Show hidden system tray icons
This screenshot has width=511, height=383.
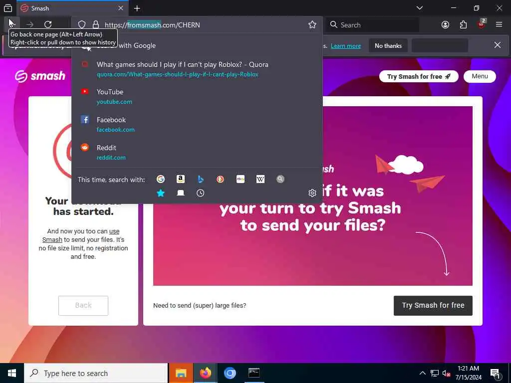(422, 373)
